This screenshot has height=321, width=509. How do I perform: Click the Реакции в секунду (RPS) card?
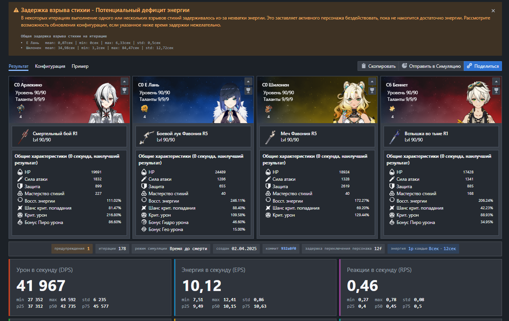tap(420, 287)
